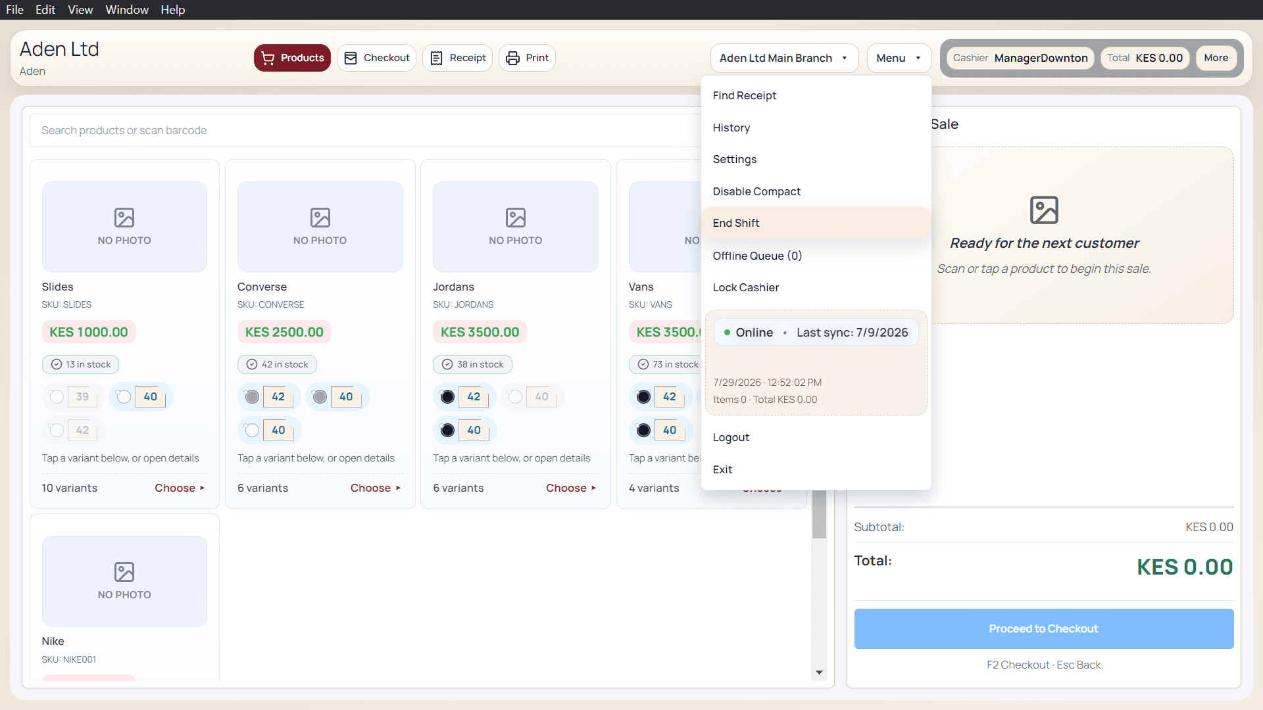1263x710 pixels.
Task: Click the stock check icon next to 73 in stock
Action: [643, 364]
